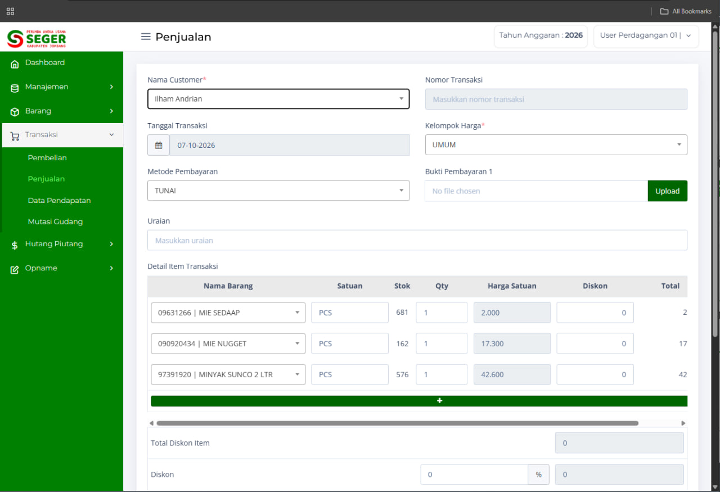Viewport: 720px width, 492px height.
Task: Change the MIE NUGGET item dropdown
Action: pos(228,344)
